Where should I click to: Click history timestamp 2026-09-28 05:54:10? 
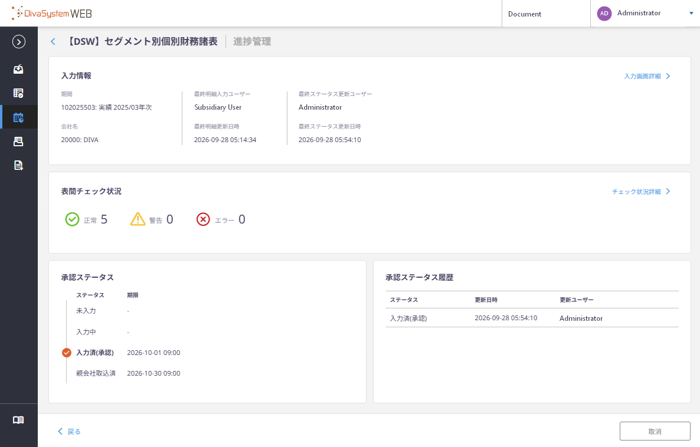pos(506,318)
